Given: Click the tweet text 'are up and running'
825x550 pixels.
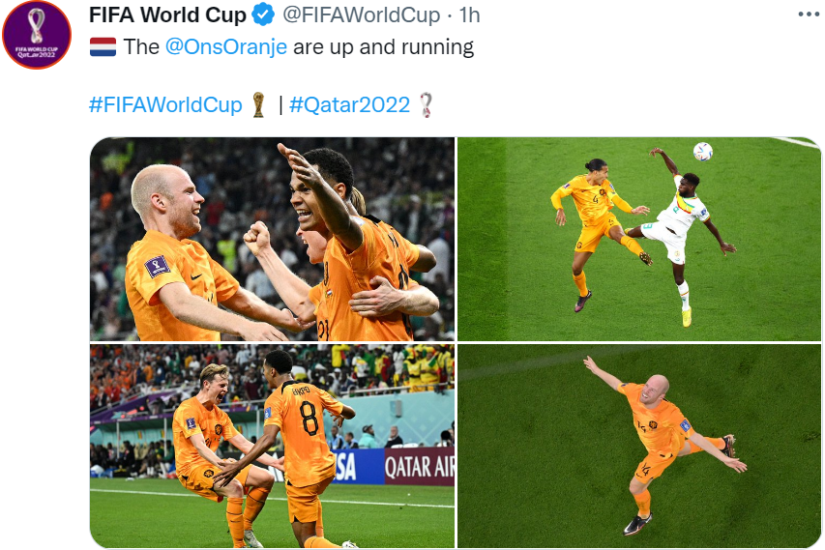Looking at the screenshot, I should [384, 46].
